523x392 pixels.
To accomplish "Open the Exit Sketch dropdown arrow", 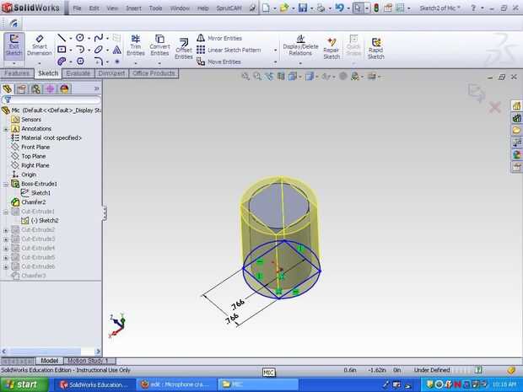I will tap(14, 63).
